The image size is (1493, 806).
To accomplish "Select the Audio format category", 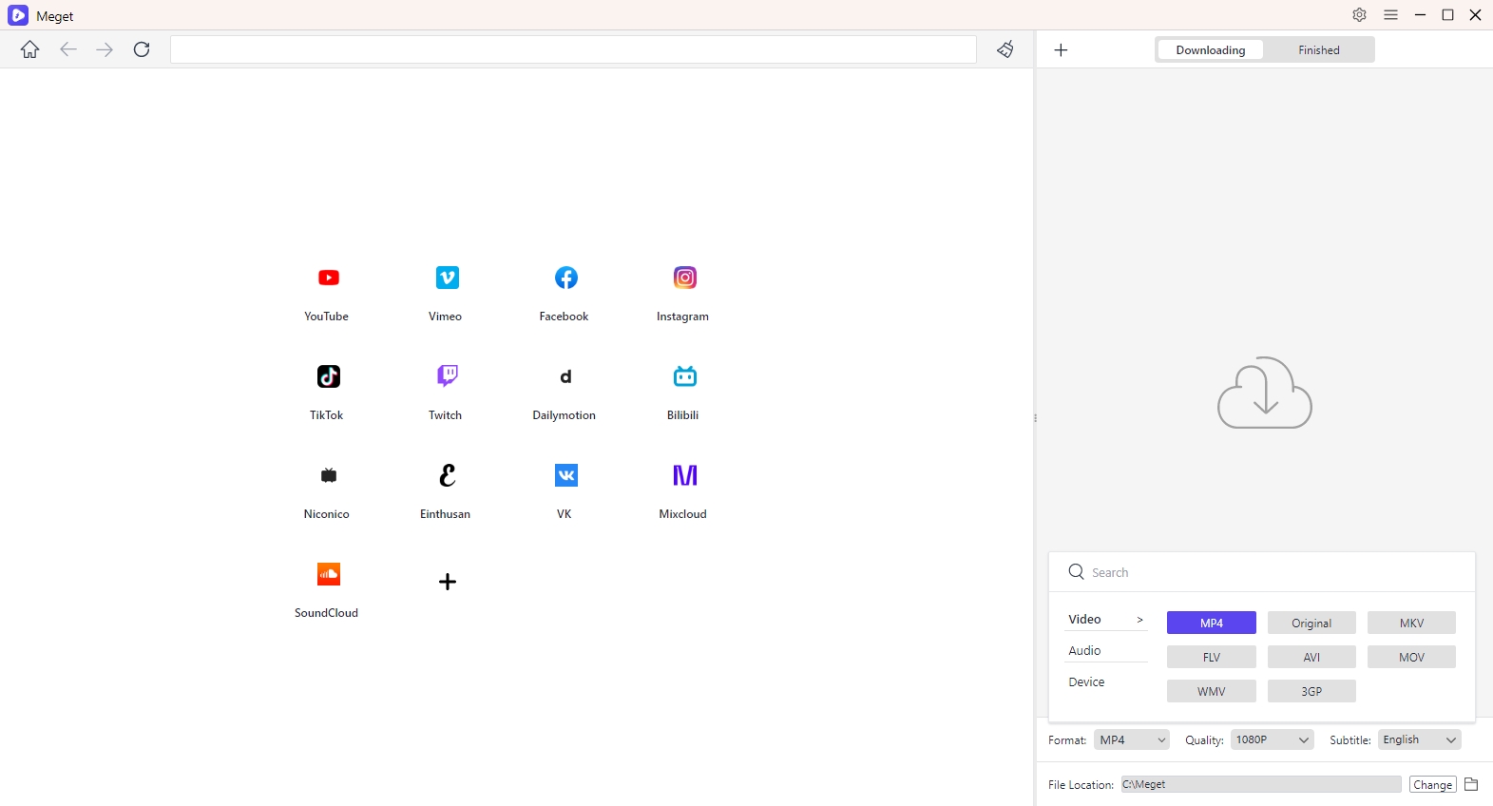I will (1106, 650).
